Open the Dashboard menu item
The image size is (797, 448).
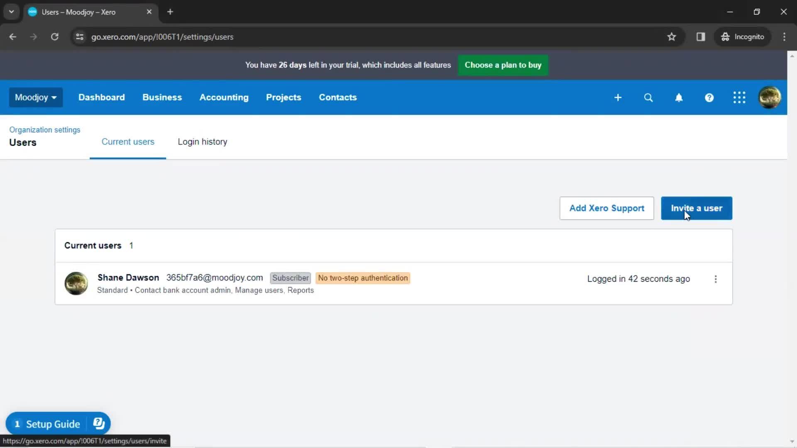(x=102, y=97)
